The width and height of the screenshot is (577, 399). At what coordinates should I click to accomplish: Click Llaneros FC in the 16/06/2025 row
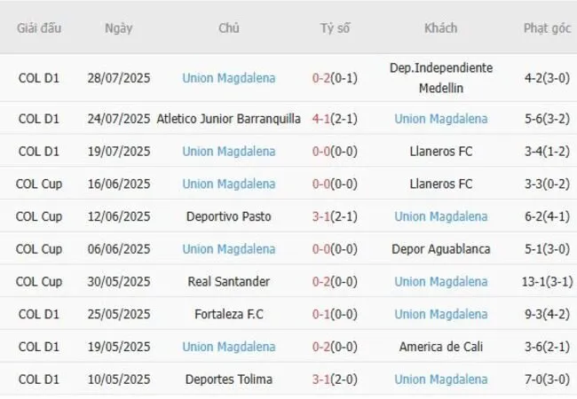441,184
